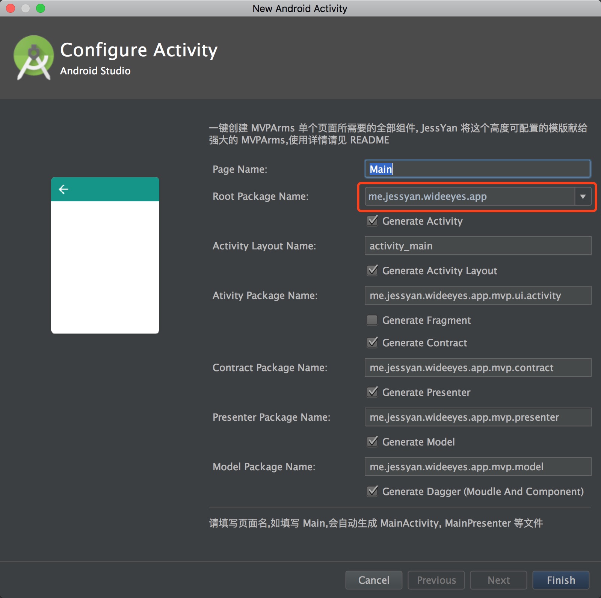
Task: Click the "Root Package Name:" label
Action: pyautogui.click(x=261, y=196)
